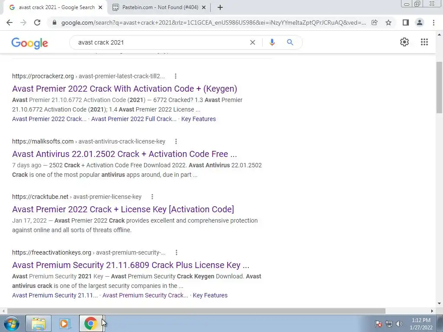Click Avast Premier 2022 Crack... sitelink
This screenshot has width=443, height=332.
pos(49,119)
